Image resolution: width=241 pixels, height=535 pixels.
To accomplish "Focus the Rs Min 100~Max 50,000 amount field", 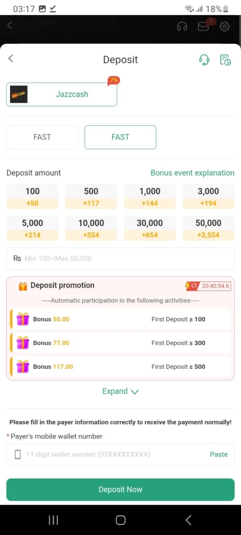I will click(120, 259).
